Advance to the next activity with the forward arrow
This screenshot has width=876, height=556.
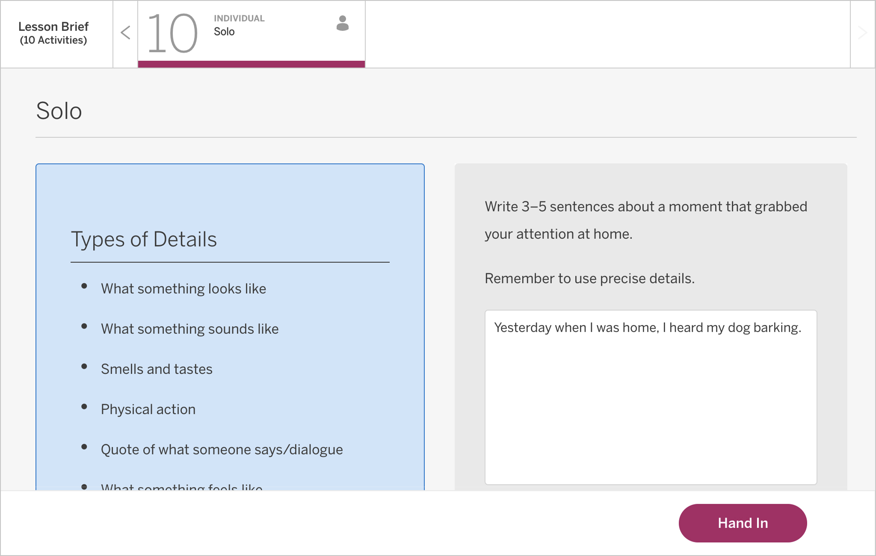pyautogui.click(x=863, y=33)
